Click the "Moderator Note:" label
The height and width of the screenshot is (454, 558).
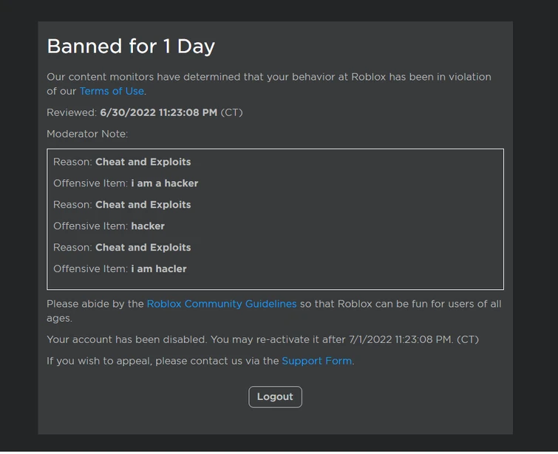87,134
